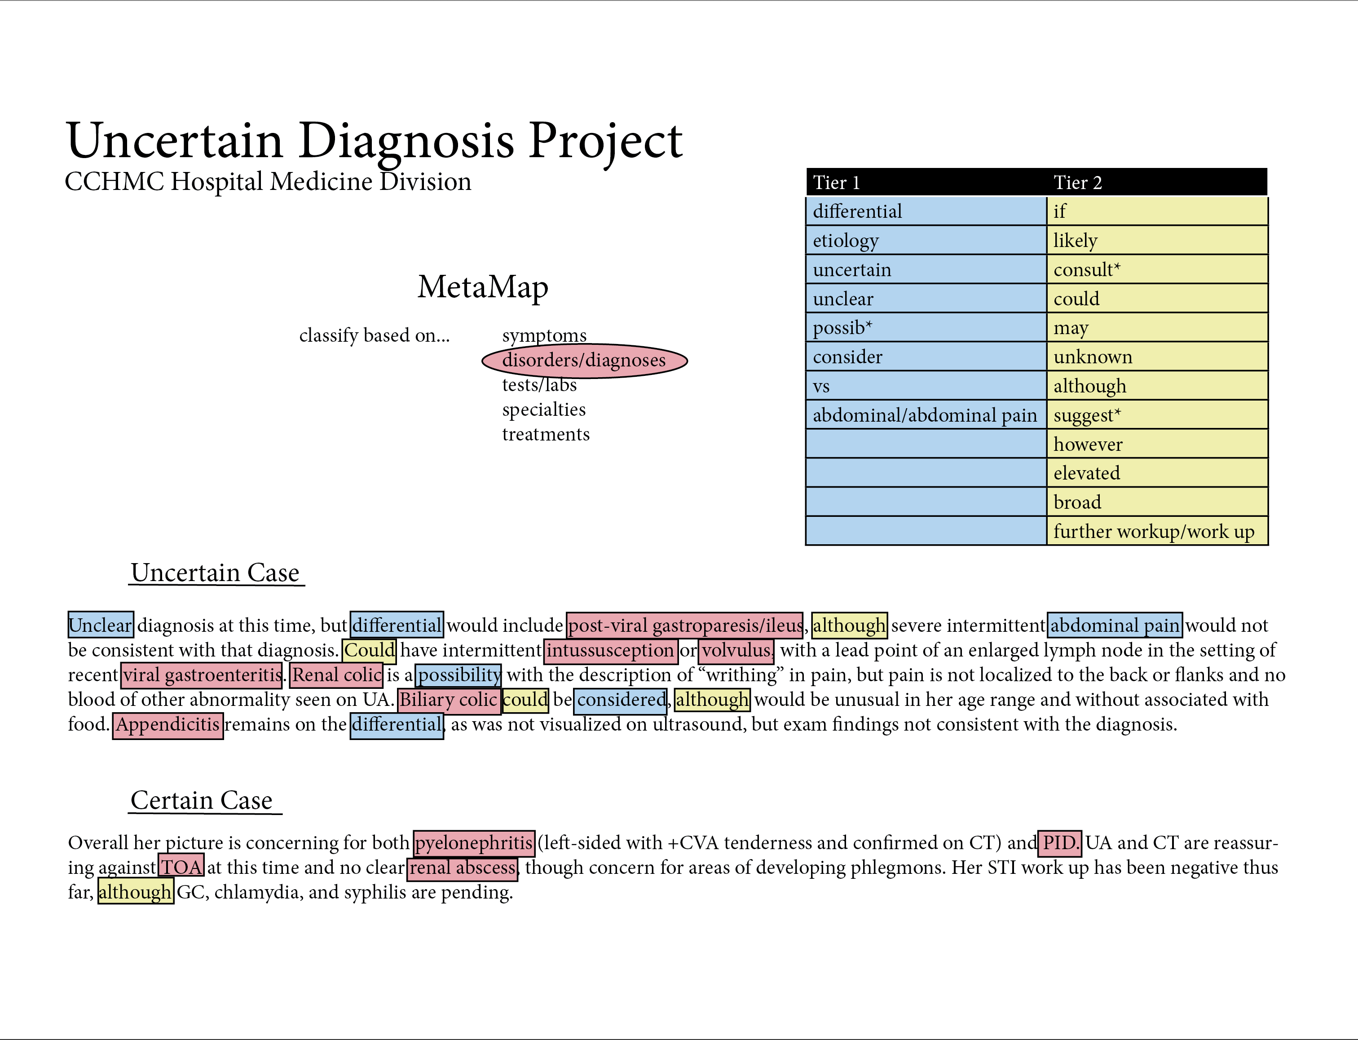Click the 'classify based on...' label
This screenshot has width=1358, height=1040.
[375, 335]
